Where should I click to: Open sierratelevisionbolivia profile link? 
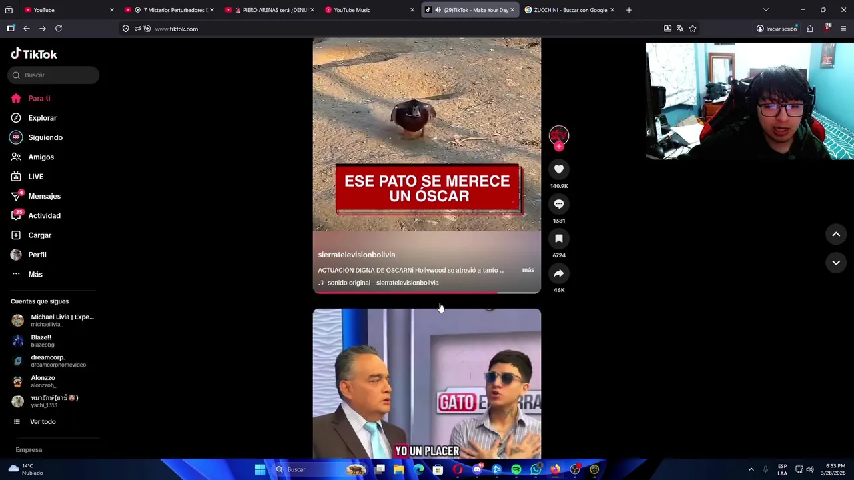[x=356, y=255]
